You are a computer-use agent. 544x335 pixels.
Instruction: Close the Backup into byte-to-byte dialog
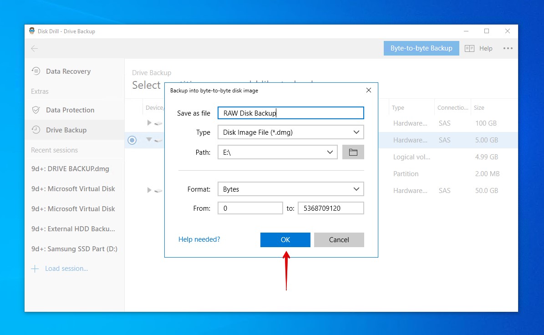(x=368, y=90)
